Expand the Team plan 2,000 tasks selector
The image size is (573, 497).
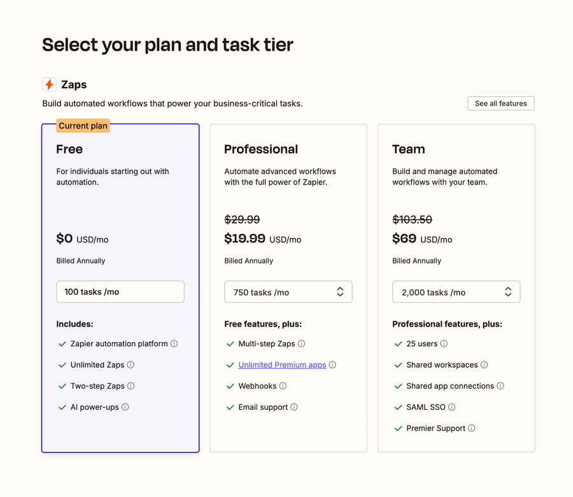click(456, 291)
